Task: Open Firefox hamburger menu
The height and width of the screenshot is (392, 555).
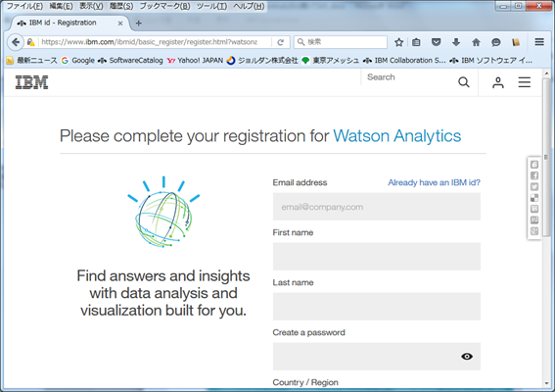Action: click(539, 42)
